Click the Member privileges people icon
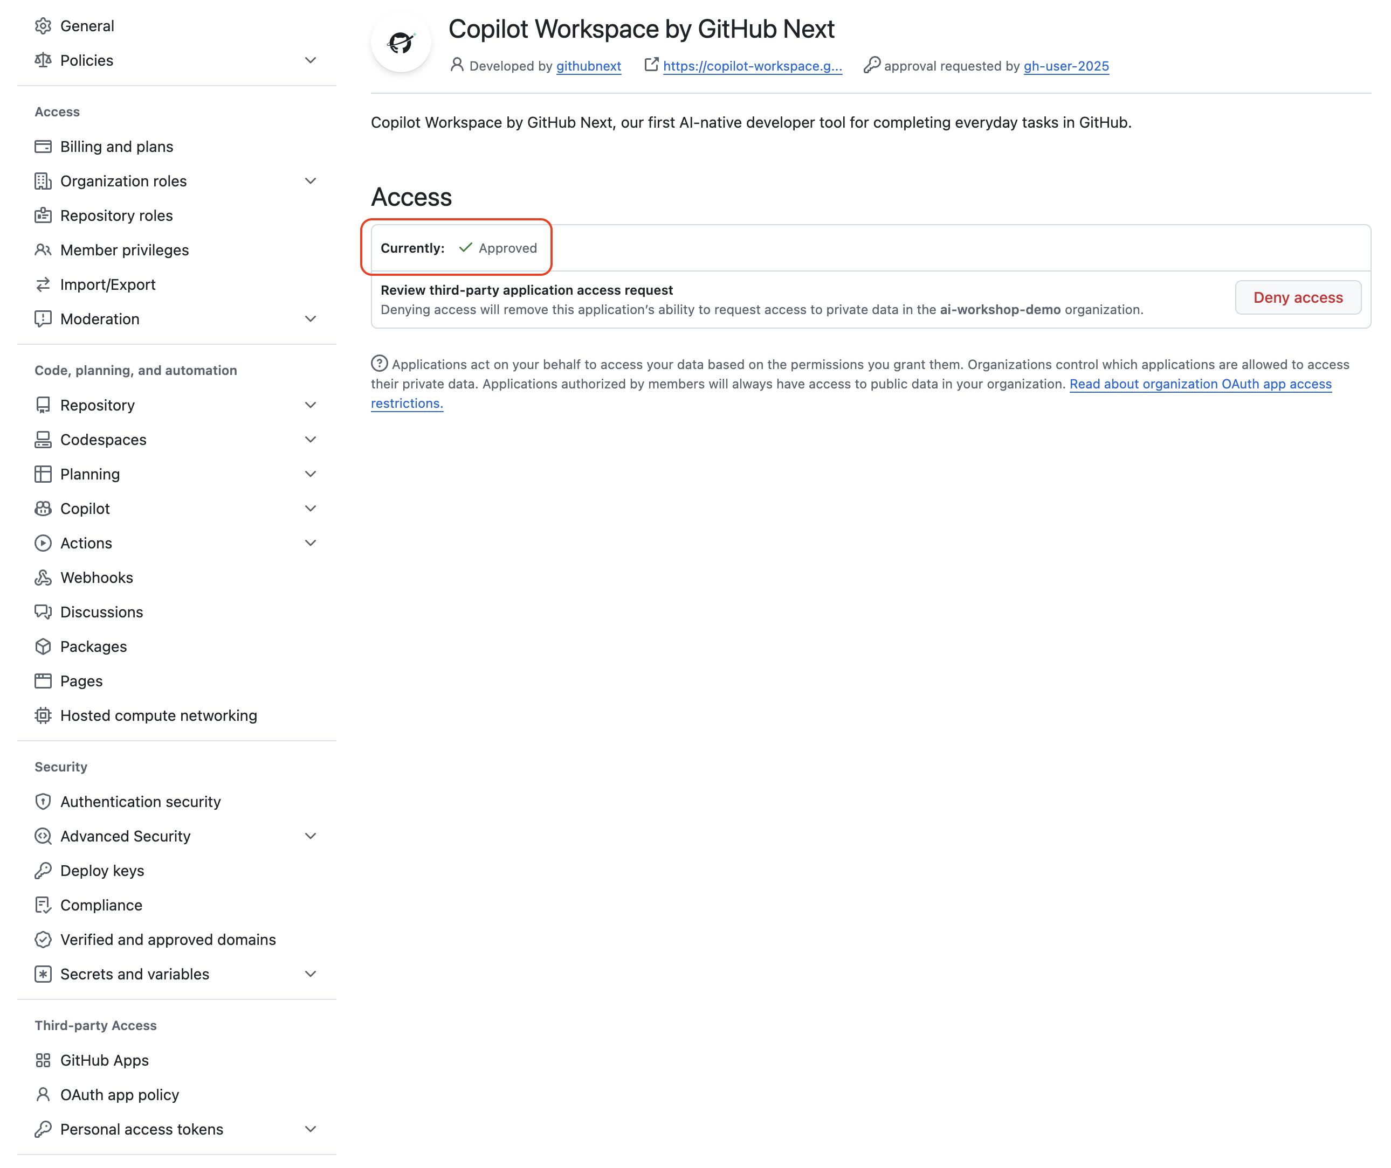The width and height of the screenshot is (1391, 1168). tap(43, 249)
